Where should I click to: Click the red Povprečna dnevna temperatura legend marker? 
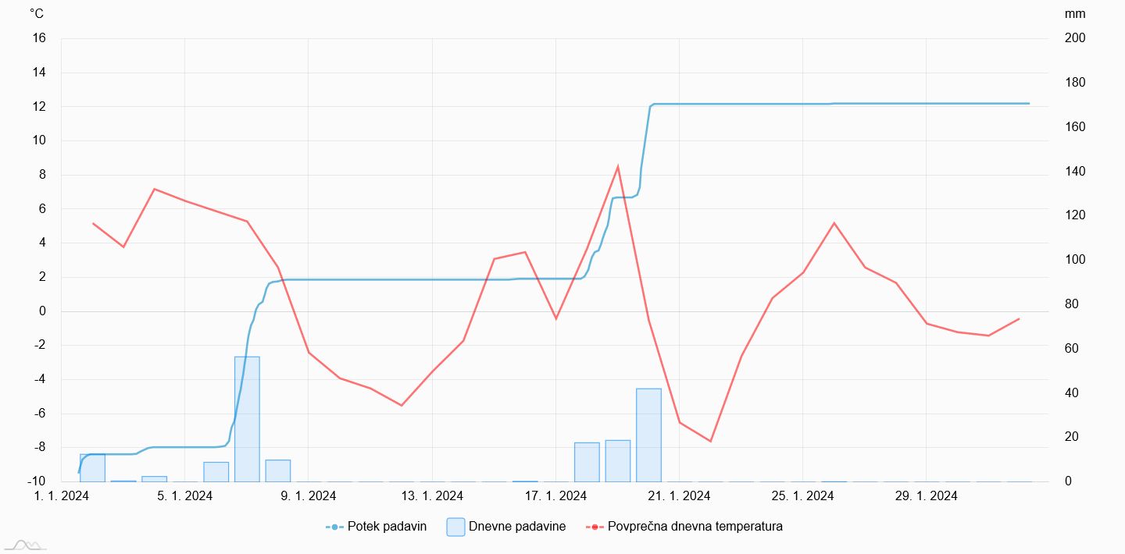pos(595,527)
